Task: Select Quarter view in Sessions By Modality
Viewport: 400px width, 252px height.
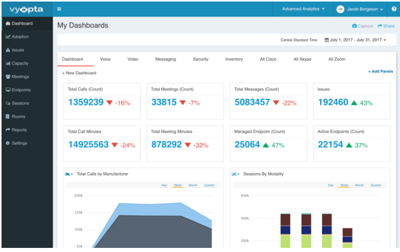Action: click(x=376, y=185)
